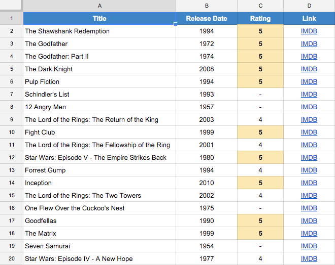The height and width of the screenshot is (265, 335).
Task: Open the IMDB link for Pulp Fiction
Action: tap(309, 82)
